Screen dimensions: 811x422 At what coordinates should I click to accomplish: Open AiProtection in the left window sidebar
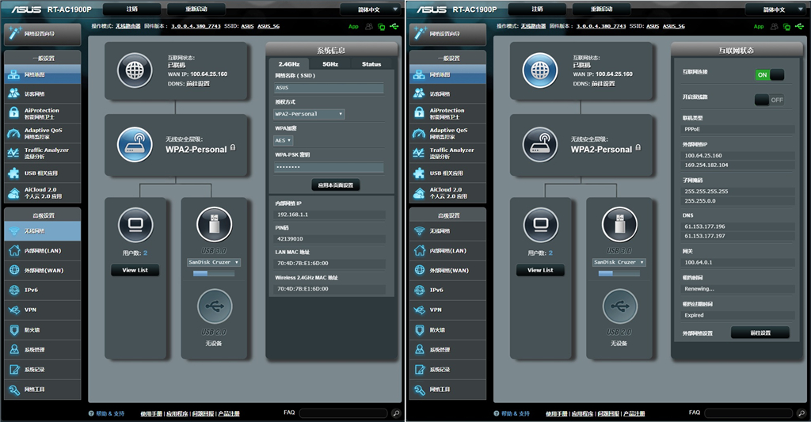[42, 114]
